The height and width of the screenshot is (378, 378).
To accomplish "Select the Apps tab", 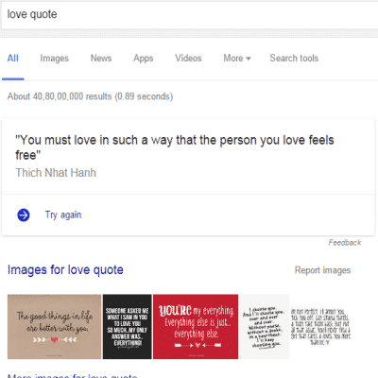I will click(x=144, y=59).
